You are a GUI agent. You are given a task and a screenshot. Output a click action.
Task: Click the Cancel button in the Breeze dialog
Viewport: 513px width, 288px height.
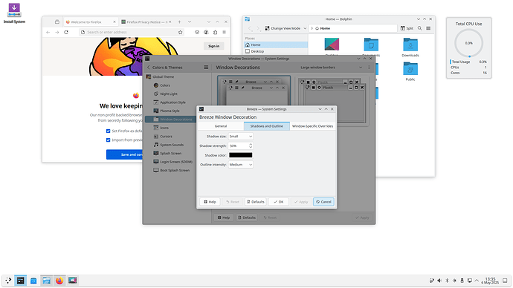pyautogui.click(x=323, y=202)
